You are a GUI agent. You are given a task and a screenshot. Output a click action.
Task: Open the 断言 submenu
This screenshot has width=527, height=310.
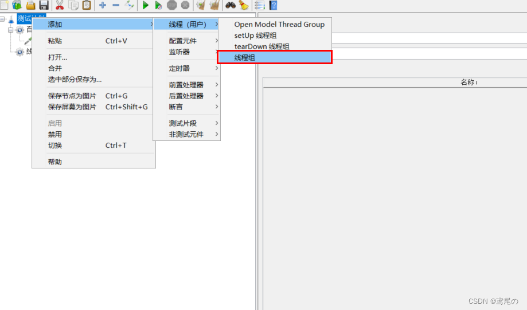point(186,107)
